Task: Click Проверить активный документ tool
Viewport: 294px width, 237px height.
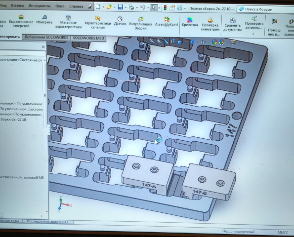Action: 254,23
